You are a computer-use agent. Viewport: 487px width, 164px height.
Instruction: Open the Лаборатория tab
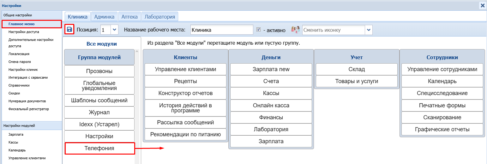pyautogui.click(x=160, y=17)
